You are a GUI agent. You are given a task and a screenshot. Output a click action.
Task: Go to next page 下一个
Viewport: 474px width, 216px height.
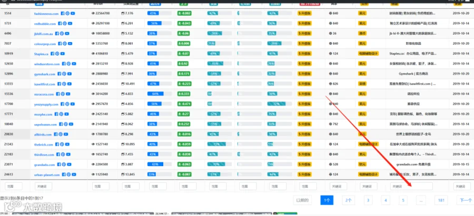point(465,200)
